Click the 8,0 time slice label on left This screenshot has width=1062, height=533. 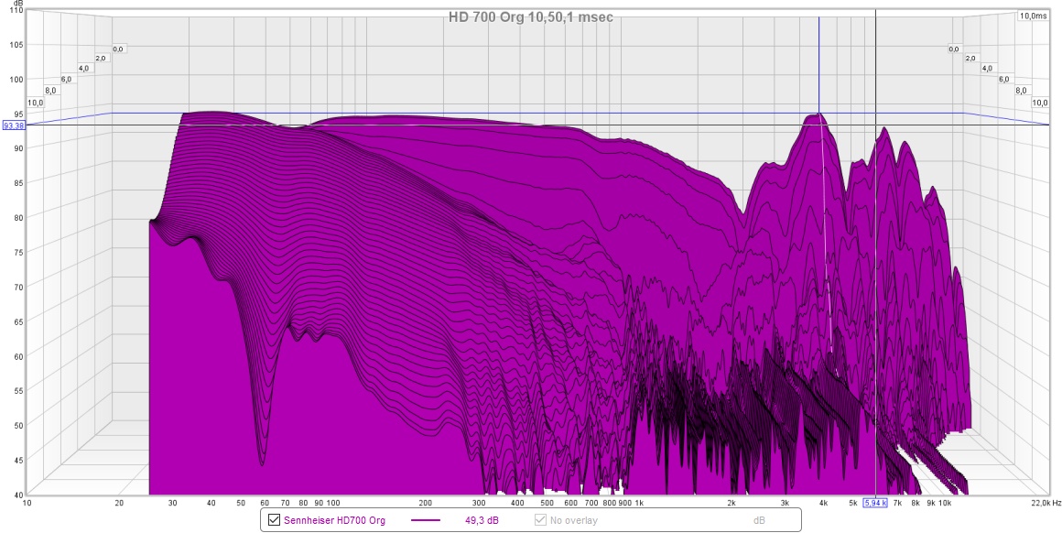tap(51, 90)
